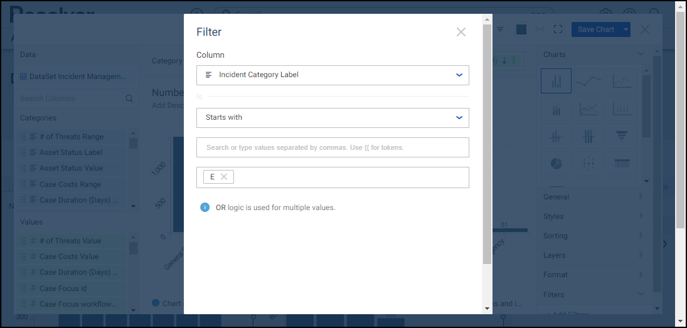Screen dimensions: 687x328
Task: Open the Save Chart dropdown arrow
Action: 626,29
